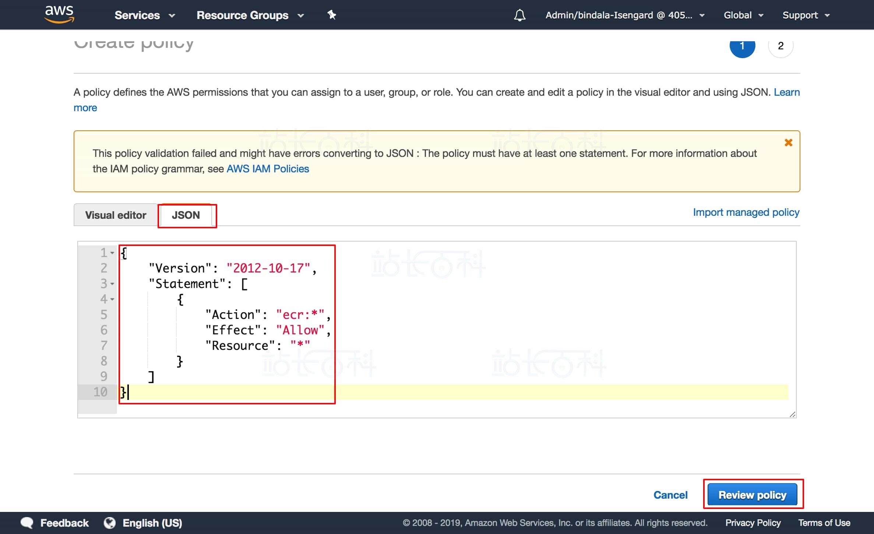Screen dimensions: 874x534
Task: Click Import managed policy
Action: [746, 212]
